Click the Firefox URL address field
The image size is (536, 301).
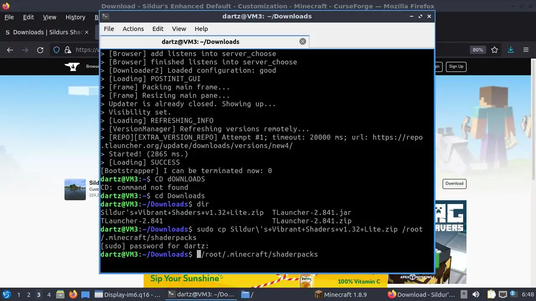(x=87, y=50)
